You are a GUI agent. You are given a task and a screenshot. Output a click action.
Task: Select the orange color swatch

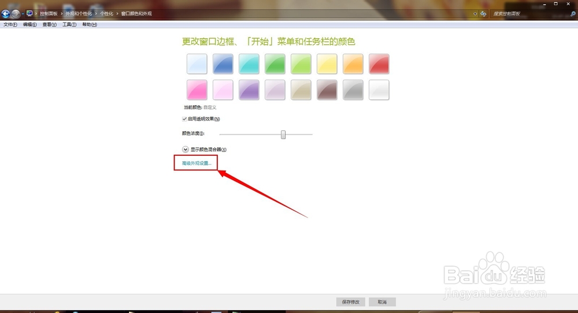point(353,64)
